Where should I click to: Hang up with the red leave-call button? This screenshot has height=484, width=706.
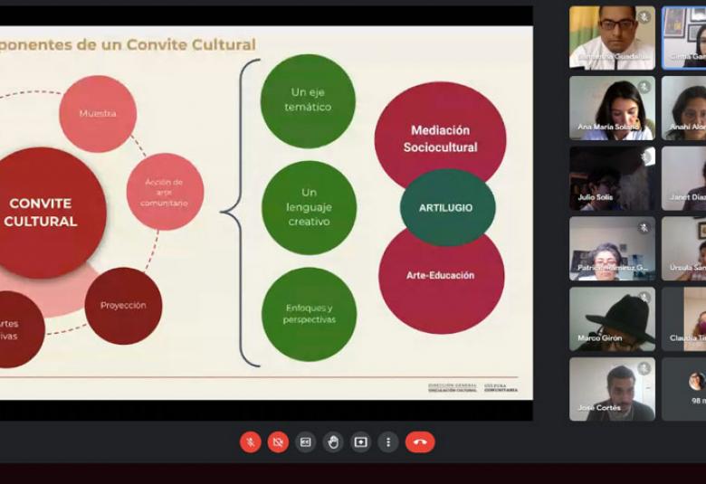coord(420,442)
